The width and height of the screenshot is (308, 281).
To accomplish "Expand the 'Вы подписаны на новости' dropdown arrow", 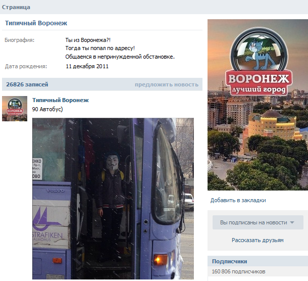I will [x=292, y=222].
